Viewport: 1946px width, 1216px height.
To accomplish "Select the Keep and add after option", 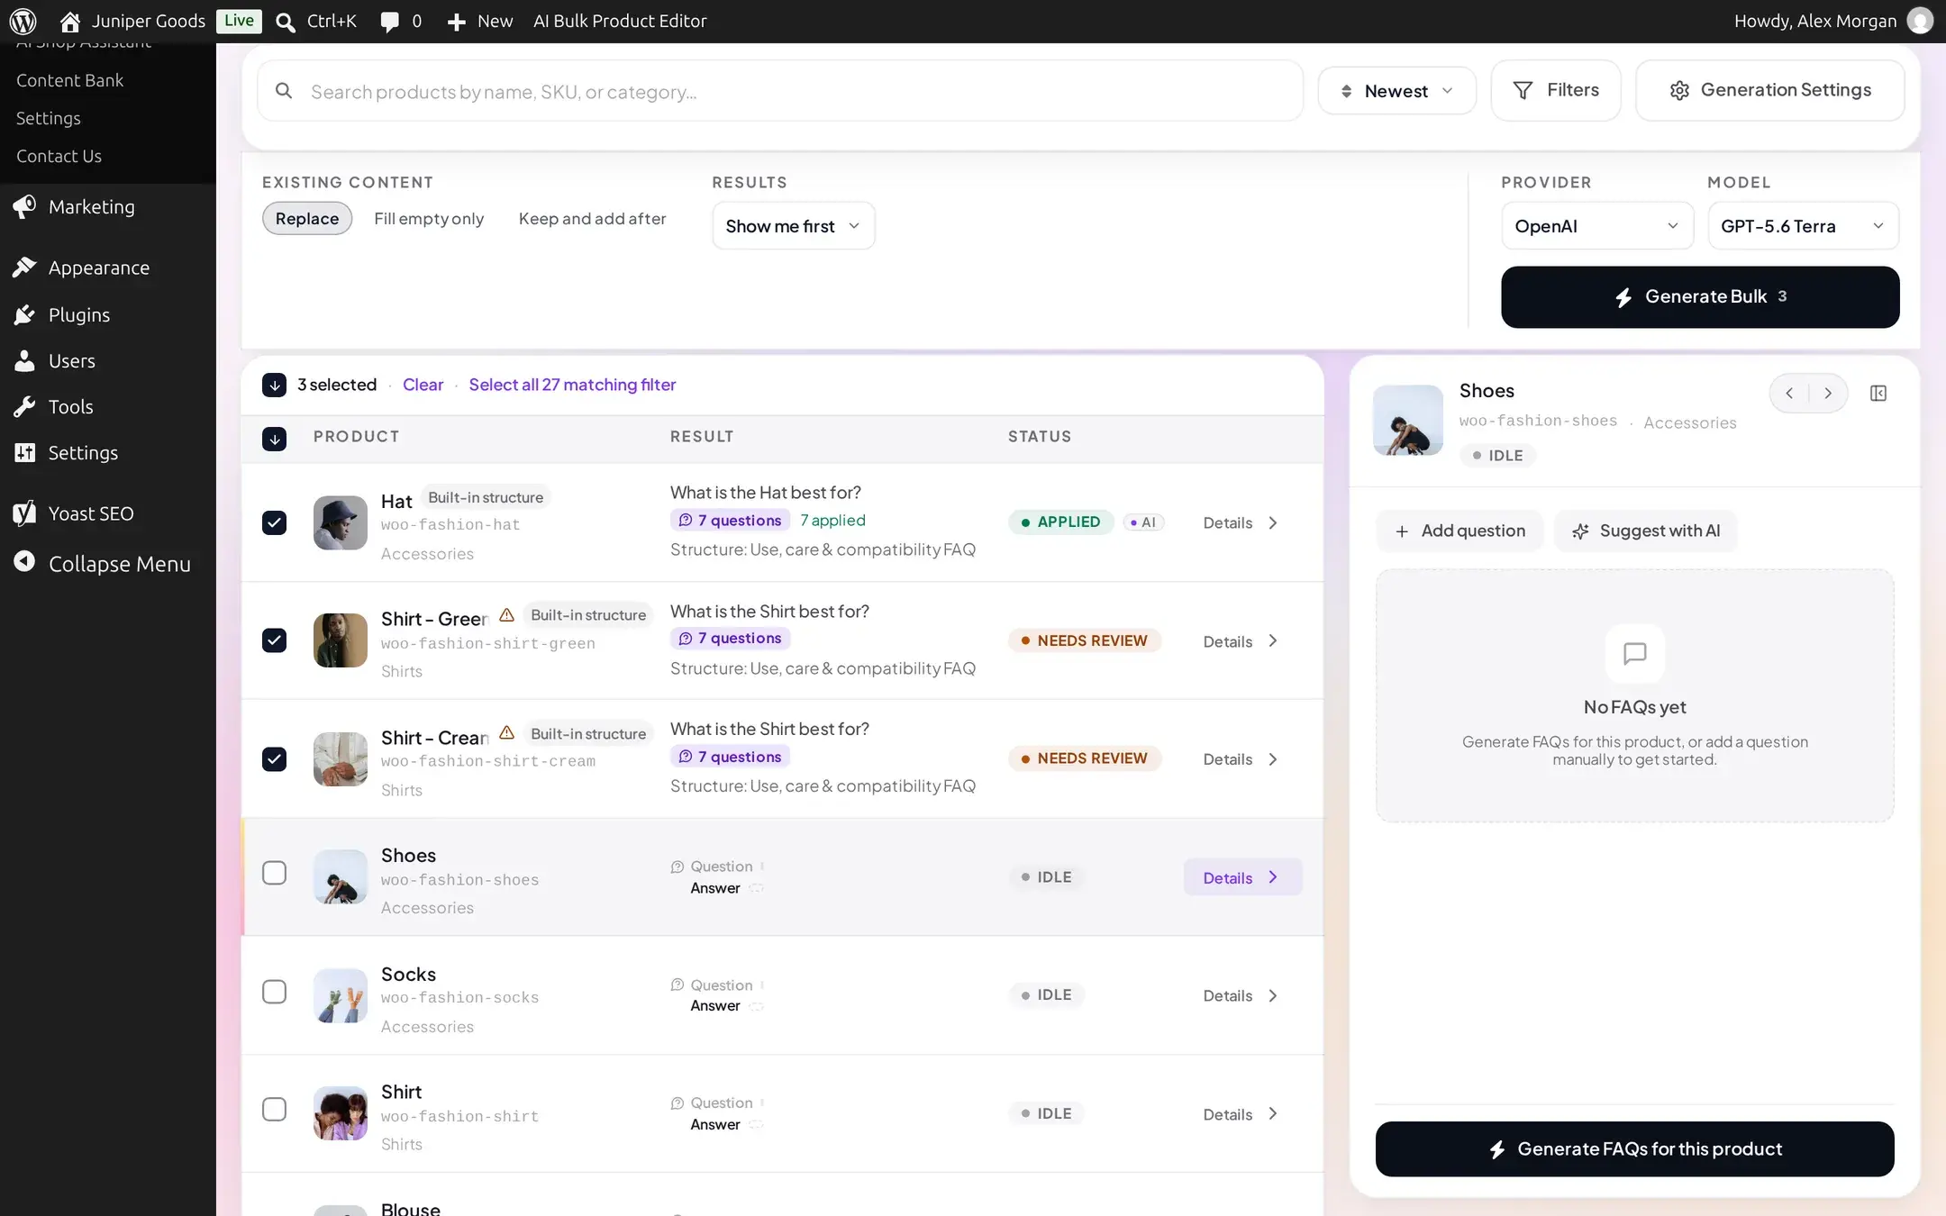I will (592, 219).
